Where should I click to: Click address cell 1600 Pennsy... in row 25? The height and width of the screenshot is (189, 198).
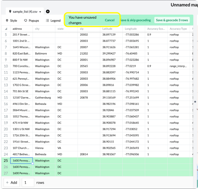[x=22, y=161]
